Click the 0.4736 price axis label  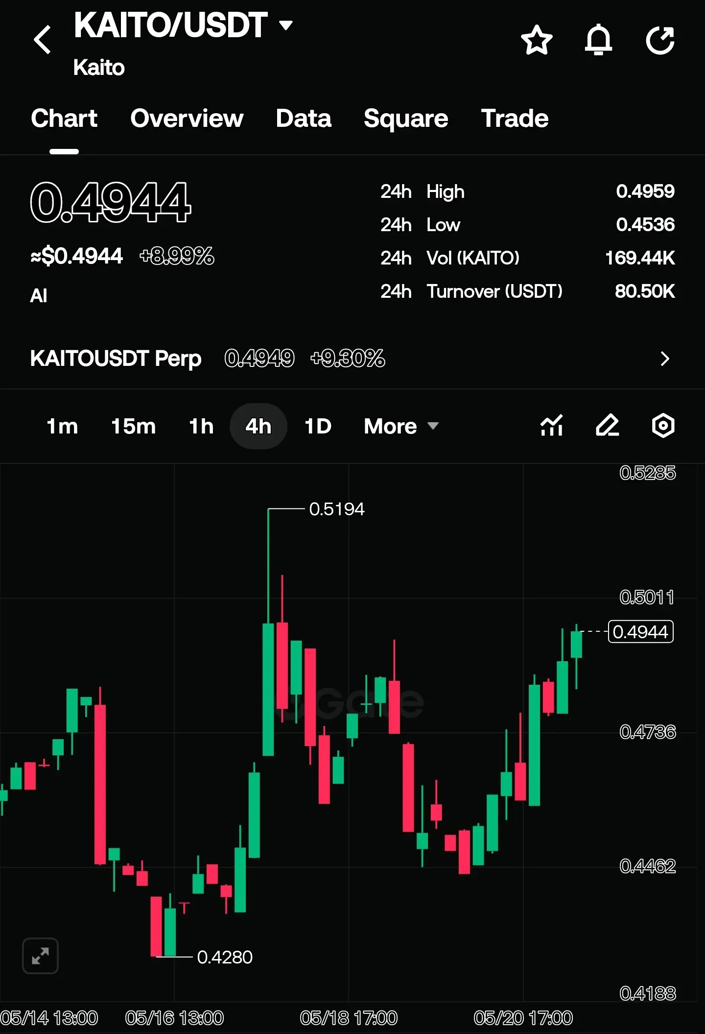648,732
